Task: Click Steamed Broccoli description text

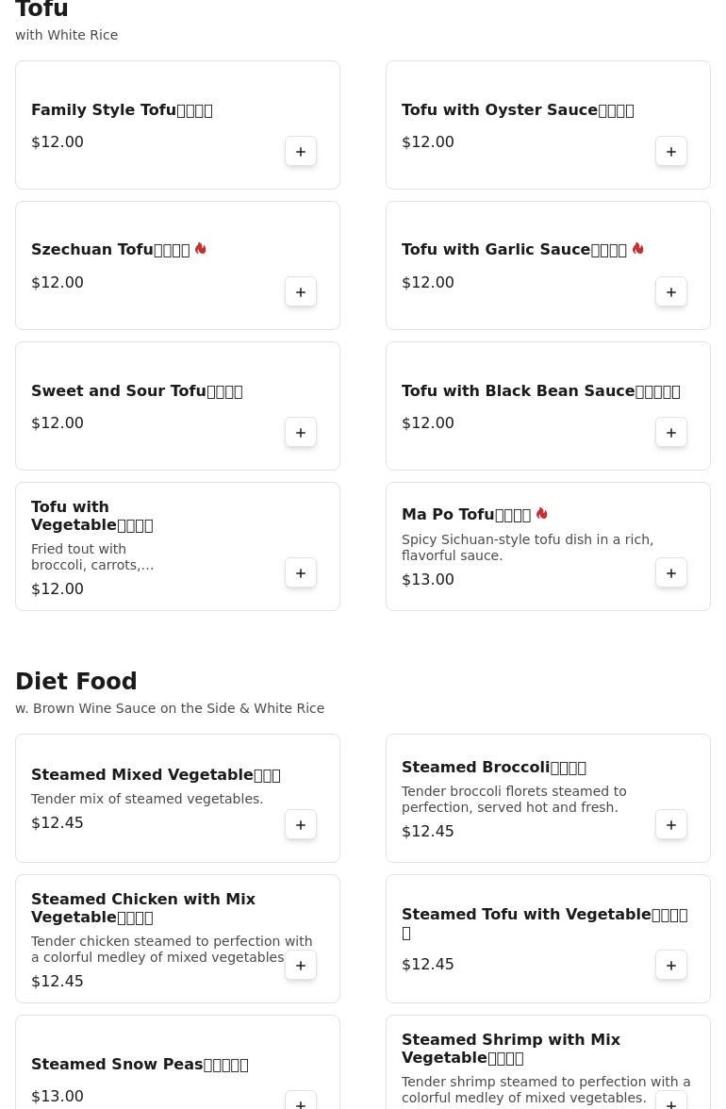Action: click(513, 800)
